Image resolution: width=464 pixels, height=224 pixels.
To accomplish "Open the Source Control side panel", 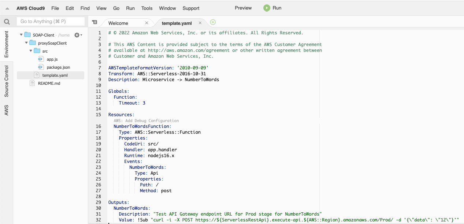I will click(6, 81).
